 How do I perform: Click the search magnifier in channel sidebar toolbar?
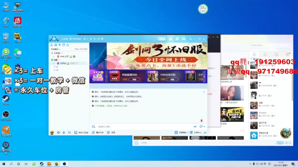(68, 45)
